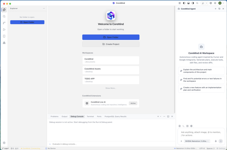This screenshot has width=227, height=150.
Task: Open the Search view in the activity bar
Action: tap(4, 16)
